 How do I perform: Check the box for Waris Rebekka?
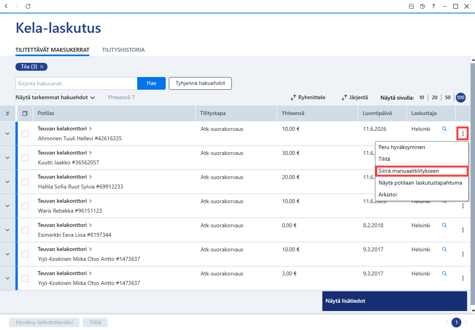tap(25, 206)
